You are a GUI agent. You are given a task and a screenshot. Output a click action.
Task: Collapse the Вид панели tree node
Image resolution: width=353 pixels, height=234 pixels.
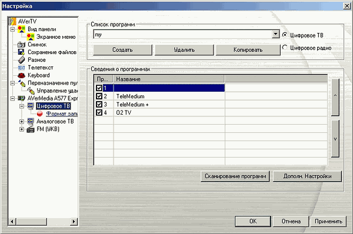tap(12, 29)
